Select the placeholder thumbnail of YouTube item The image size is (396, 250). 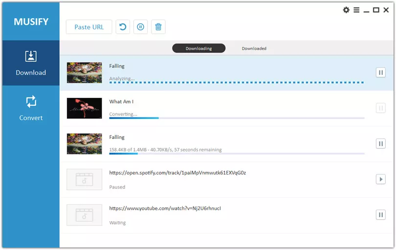(x=84, y=215)
